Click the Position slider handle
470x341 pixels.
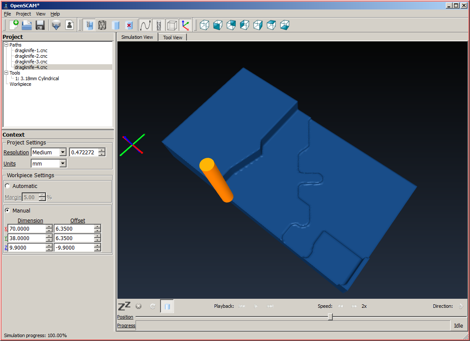tap(330, 317)
